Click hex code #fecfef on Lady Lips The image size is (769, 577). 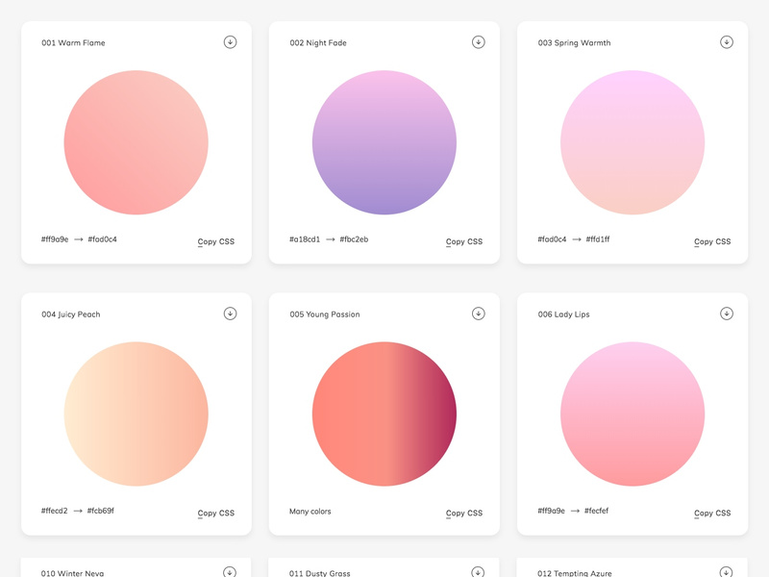596,511
